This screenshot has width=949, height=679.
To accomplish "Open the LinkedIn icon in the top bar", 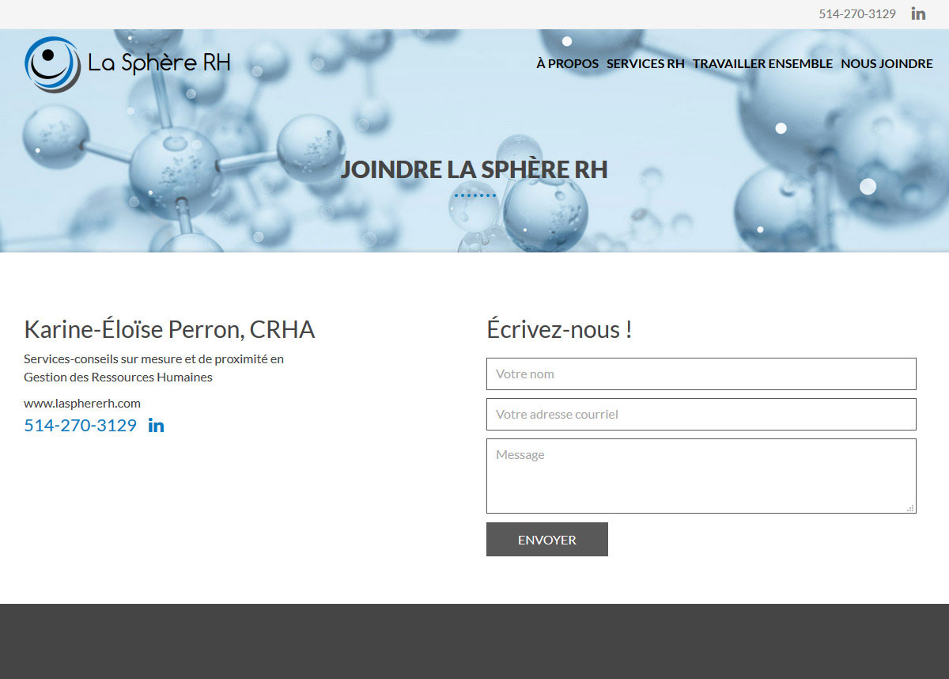I will pos(918,13).
